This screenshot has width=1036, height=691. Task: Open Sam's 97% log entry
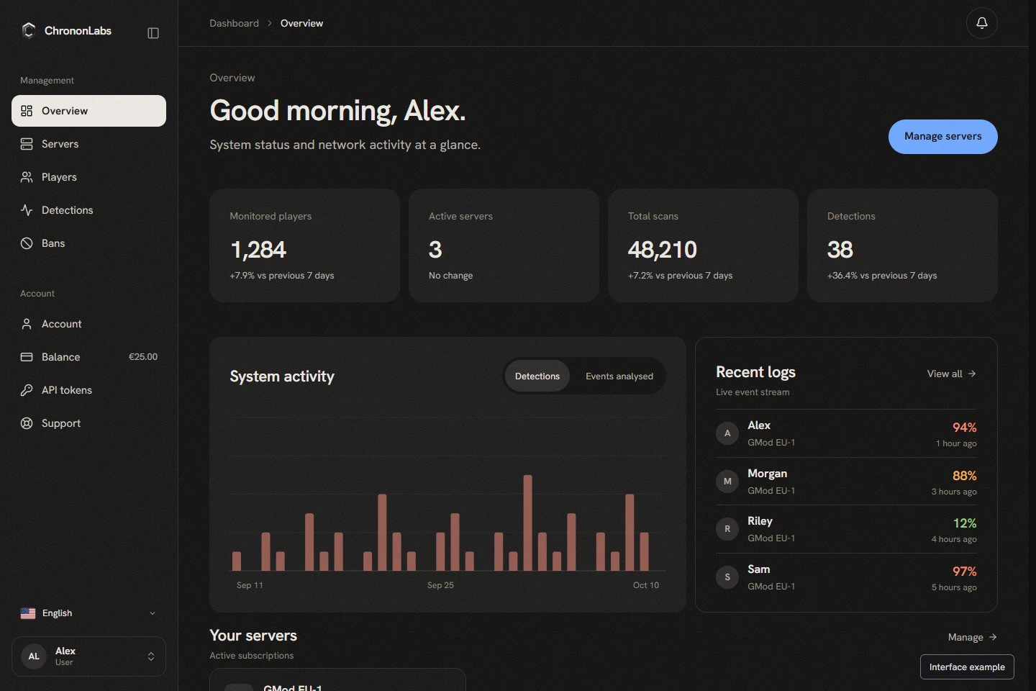click(x=846, y=577)
